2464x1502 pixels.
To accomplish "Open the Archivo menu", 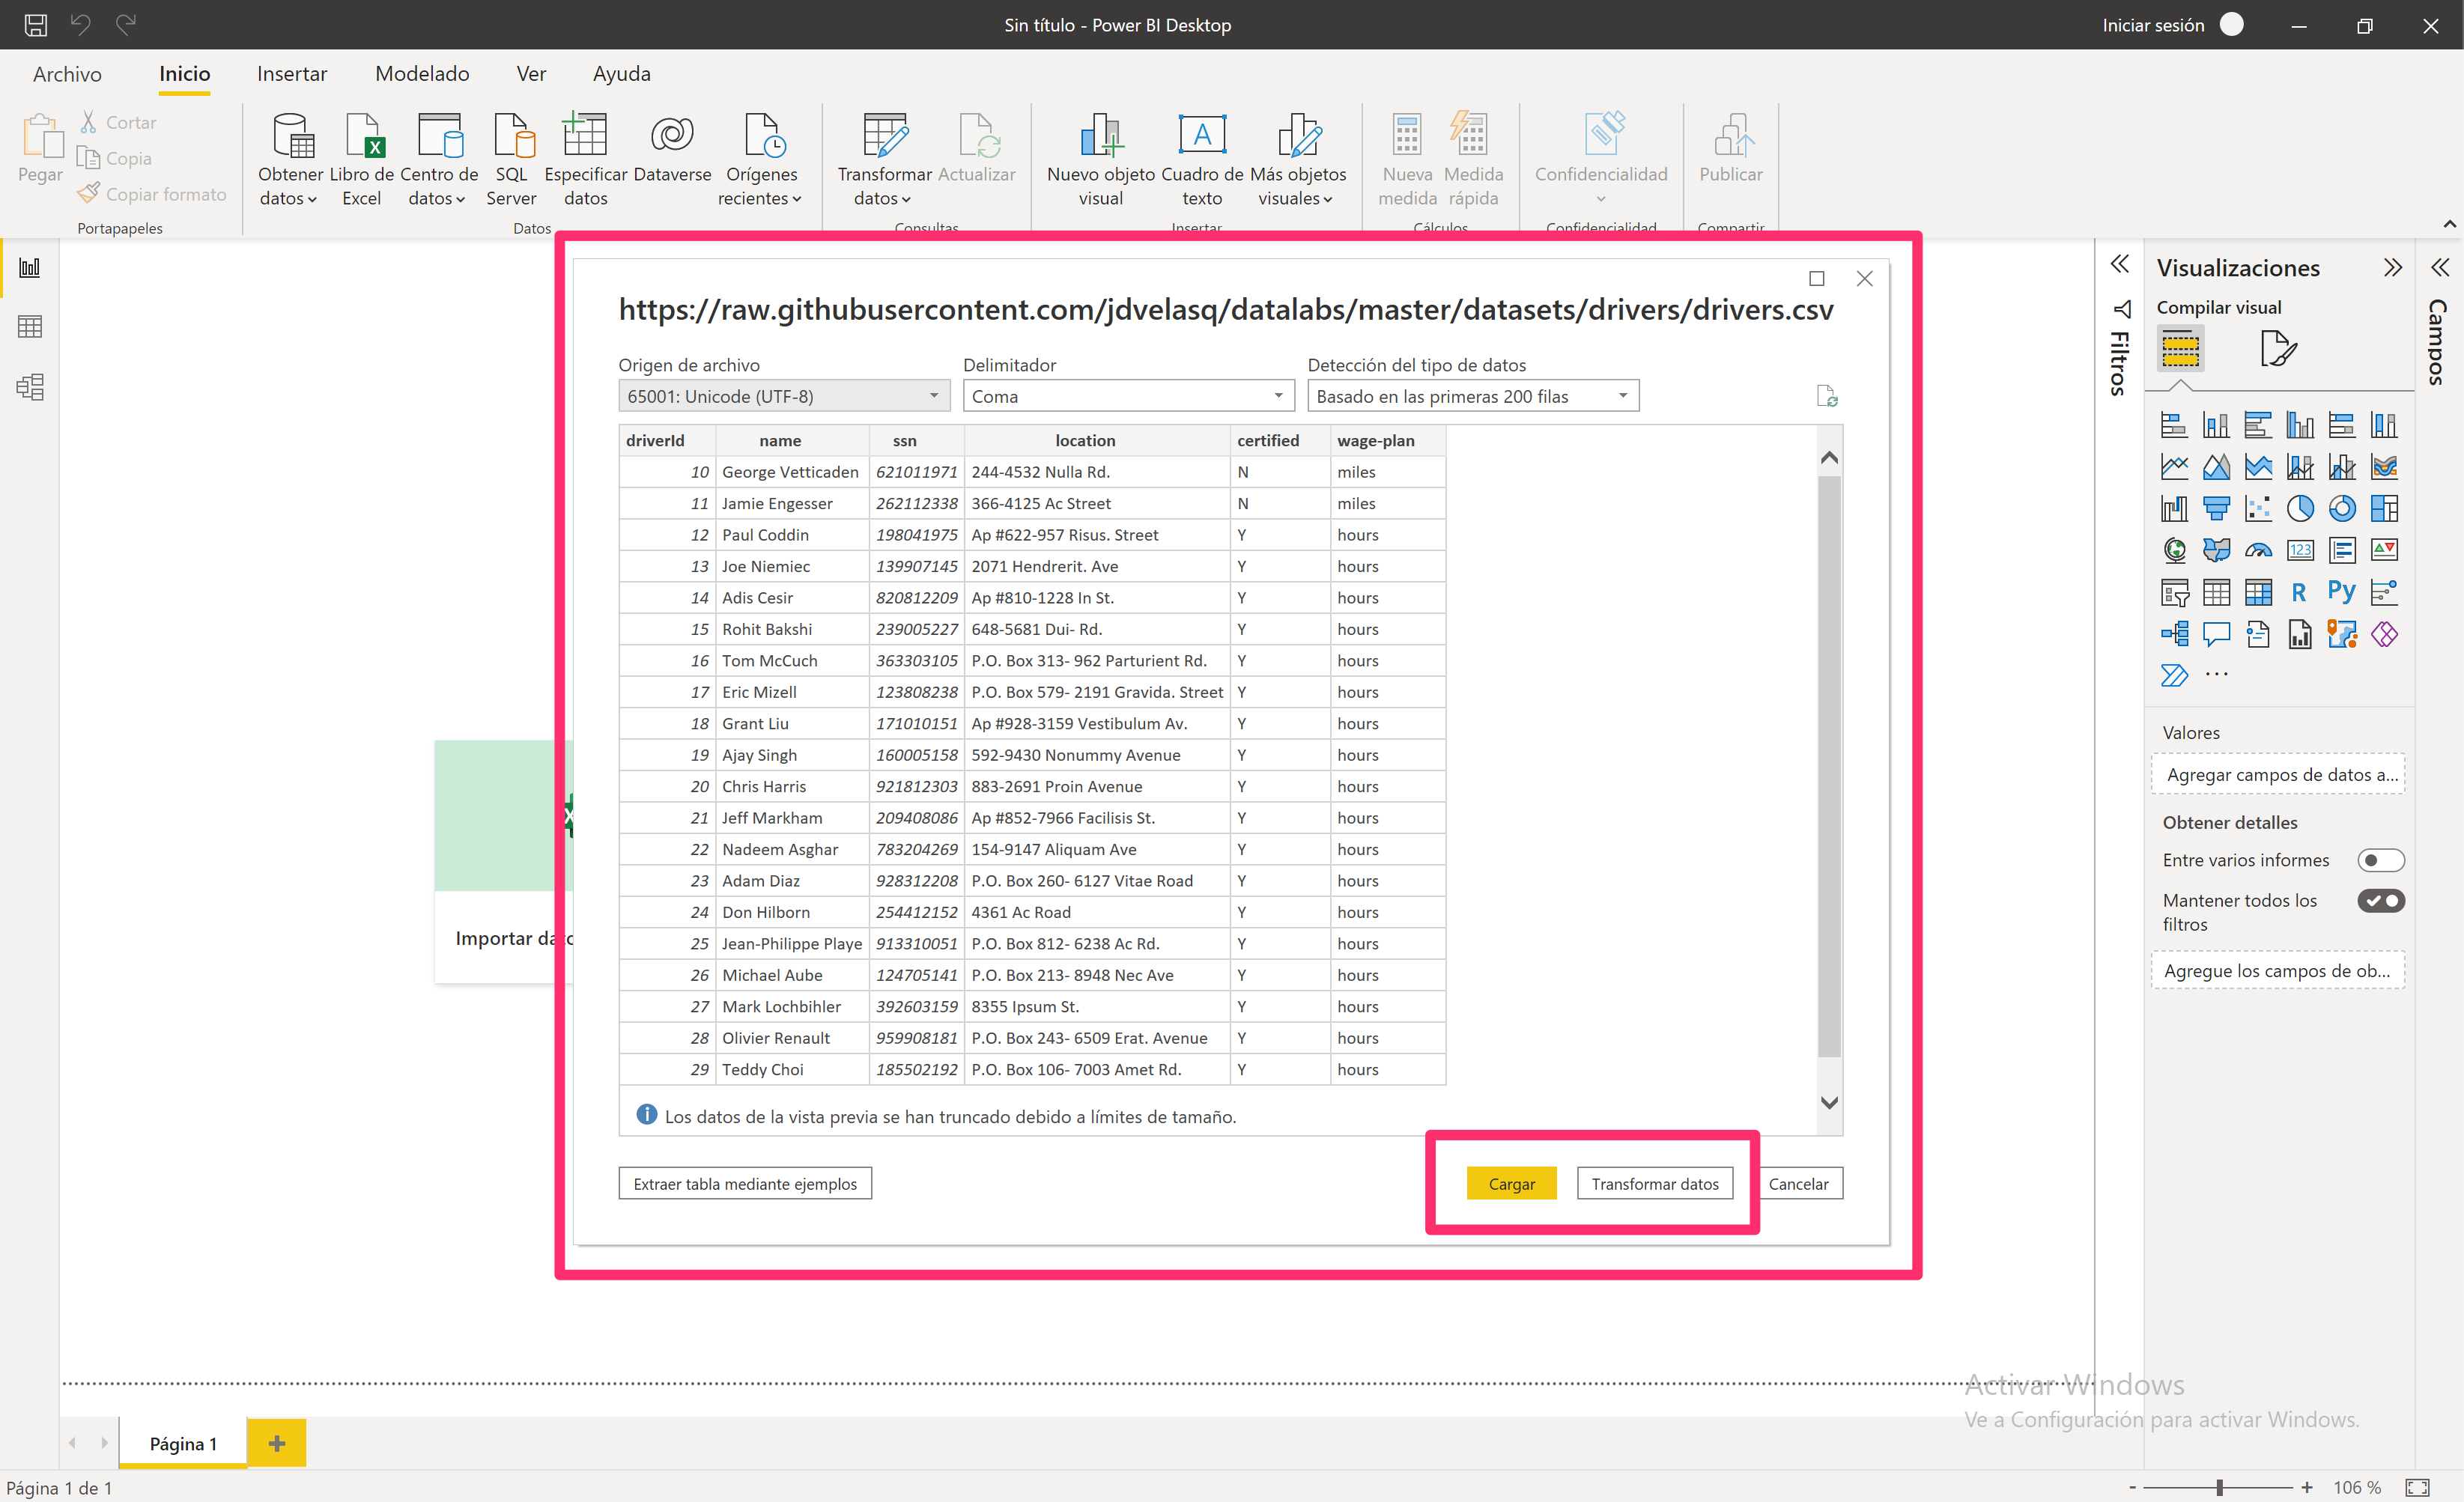I will point(67,74).
